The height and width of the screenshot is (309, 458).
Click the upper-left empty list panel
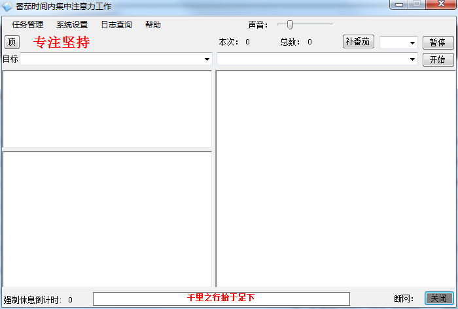pyautogui.click(x=107, y=109)
